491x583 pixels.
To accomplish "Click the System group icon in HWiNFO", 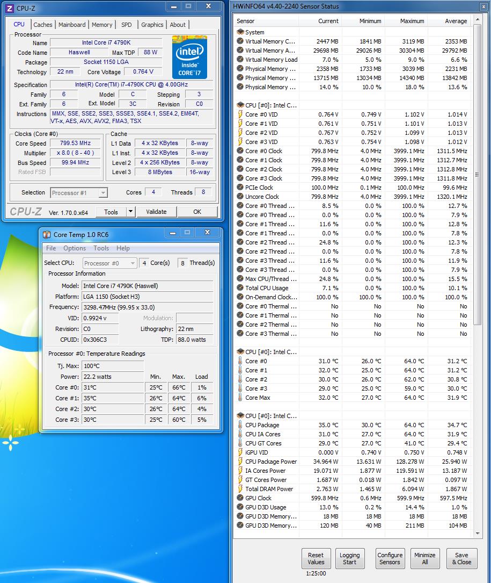I will click(x=240, y=32).
